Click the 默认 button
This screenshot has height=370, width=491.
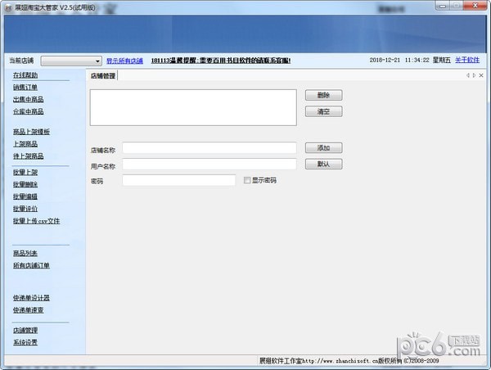324,165
